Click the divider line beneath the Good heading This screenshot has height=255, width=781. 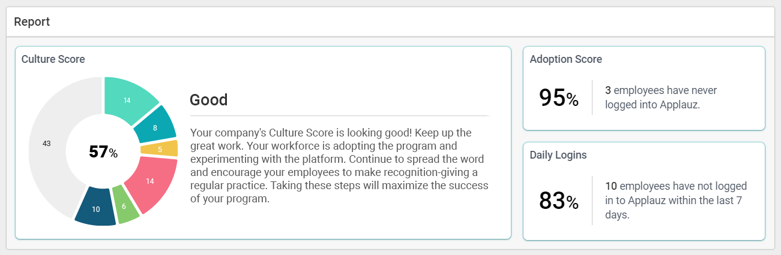[x=339, y=116]
